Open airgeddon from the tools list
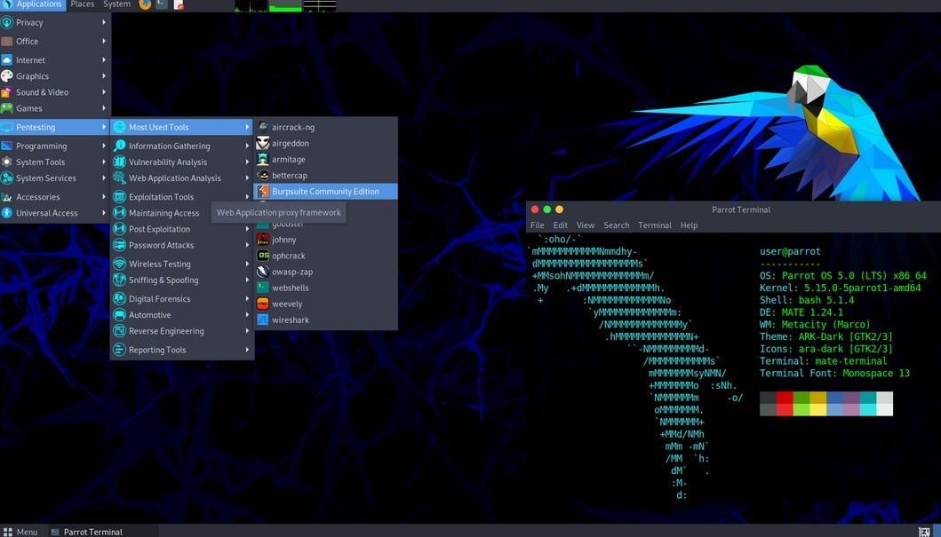The image size is (941, 537). tap(325, 143)
